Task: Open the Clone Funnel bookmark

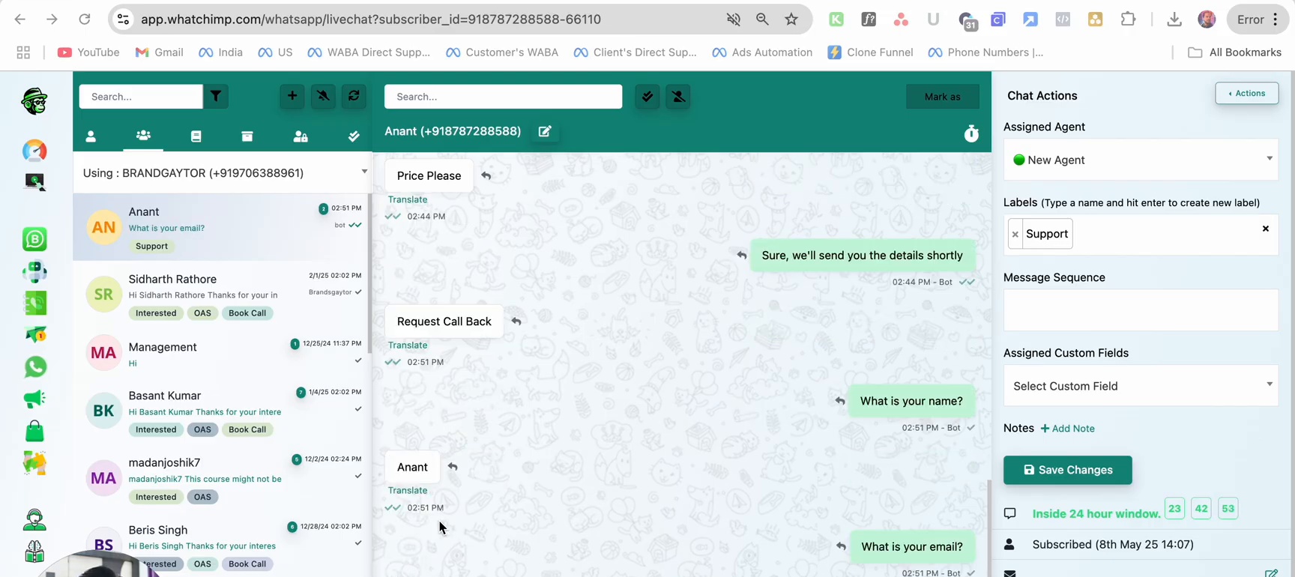Action: pos(870,52)
